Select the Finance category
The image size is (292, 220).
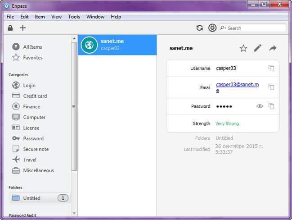26,106
